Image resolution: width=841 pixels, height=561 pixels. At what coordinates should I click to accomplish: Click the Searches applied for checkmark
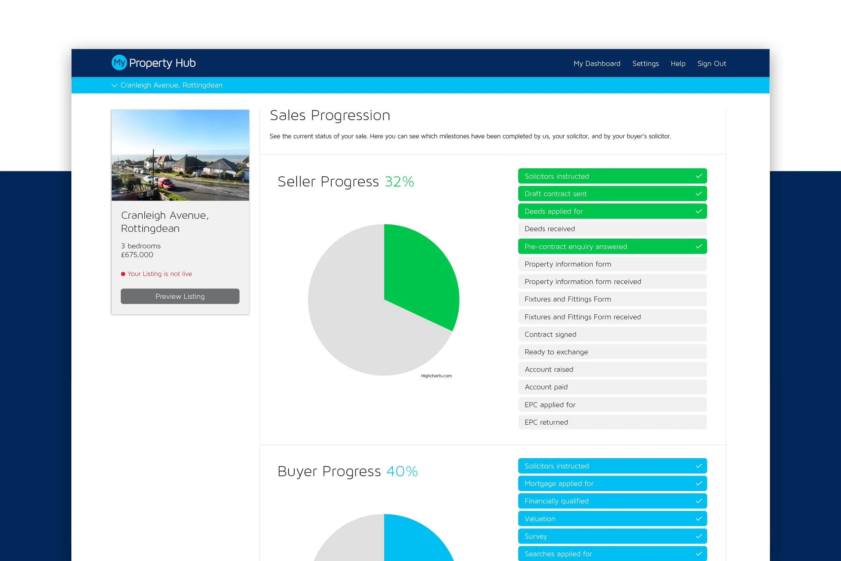[699, 554]
